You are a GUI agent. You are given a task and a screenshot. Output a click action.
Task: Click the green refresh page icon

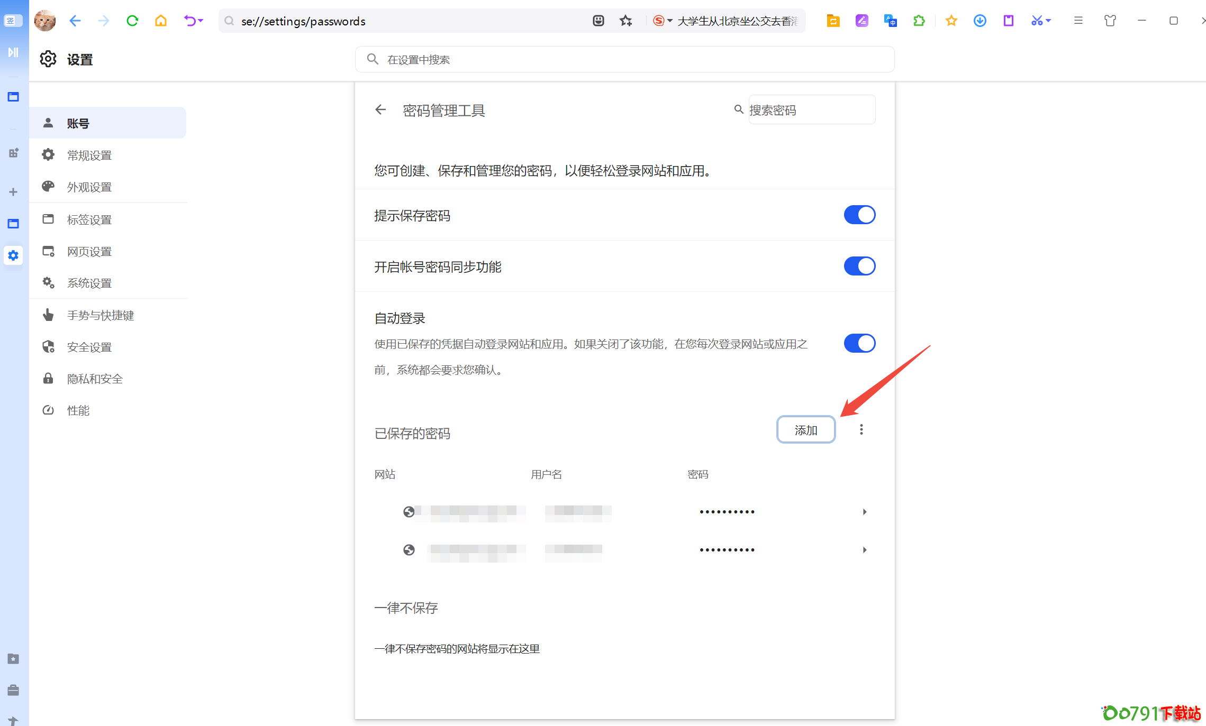132,21
